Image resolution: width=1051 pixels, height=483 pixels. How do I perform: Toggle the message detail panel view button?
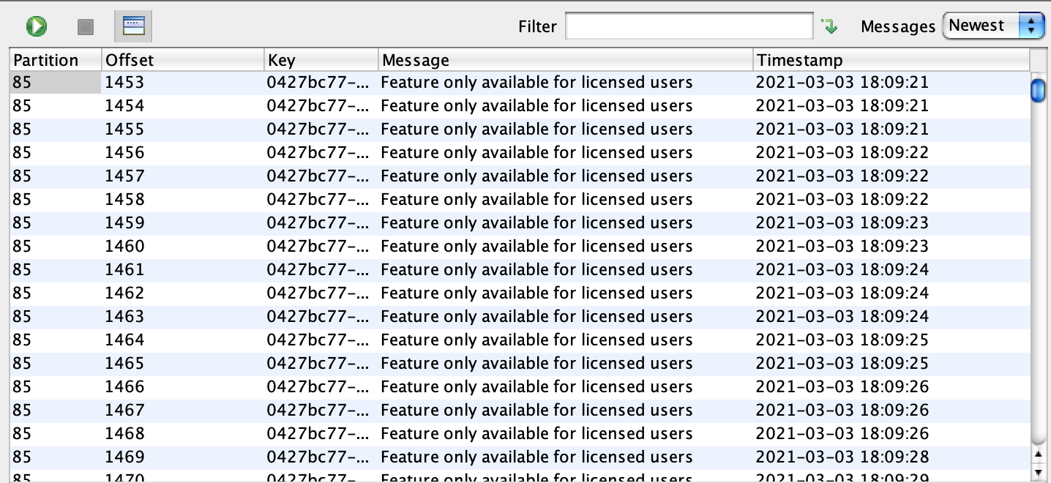click(x=133, y=27)
